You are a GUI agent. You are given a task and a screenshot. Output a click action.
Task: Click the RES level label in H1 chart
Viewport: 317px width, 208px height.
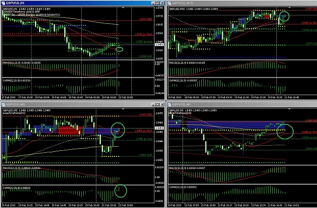point(146,19)
